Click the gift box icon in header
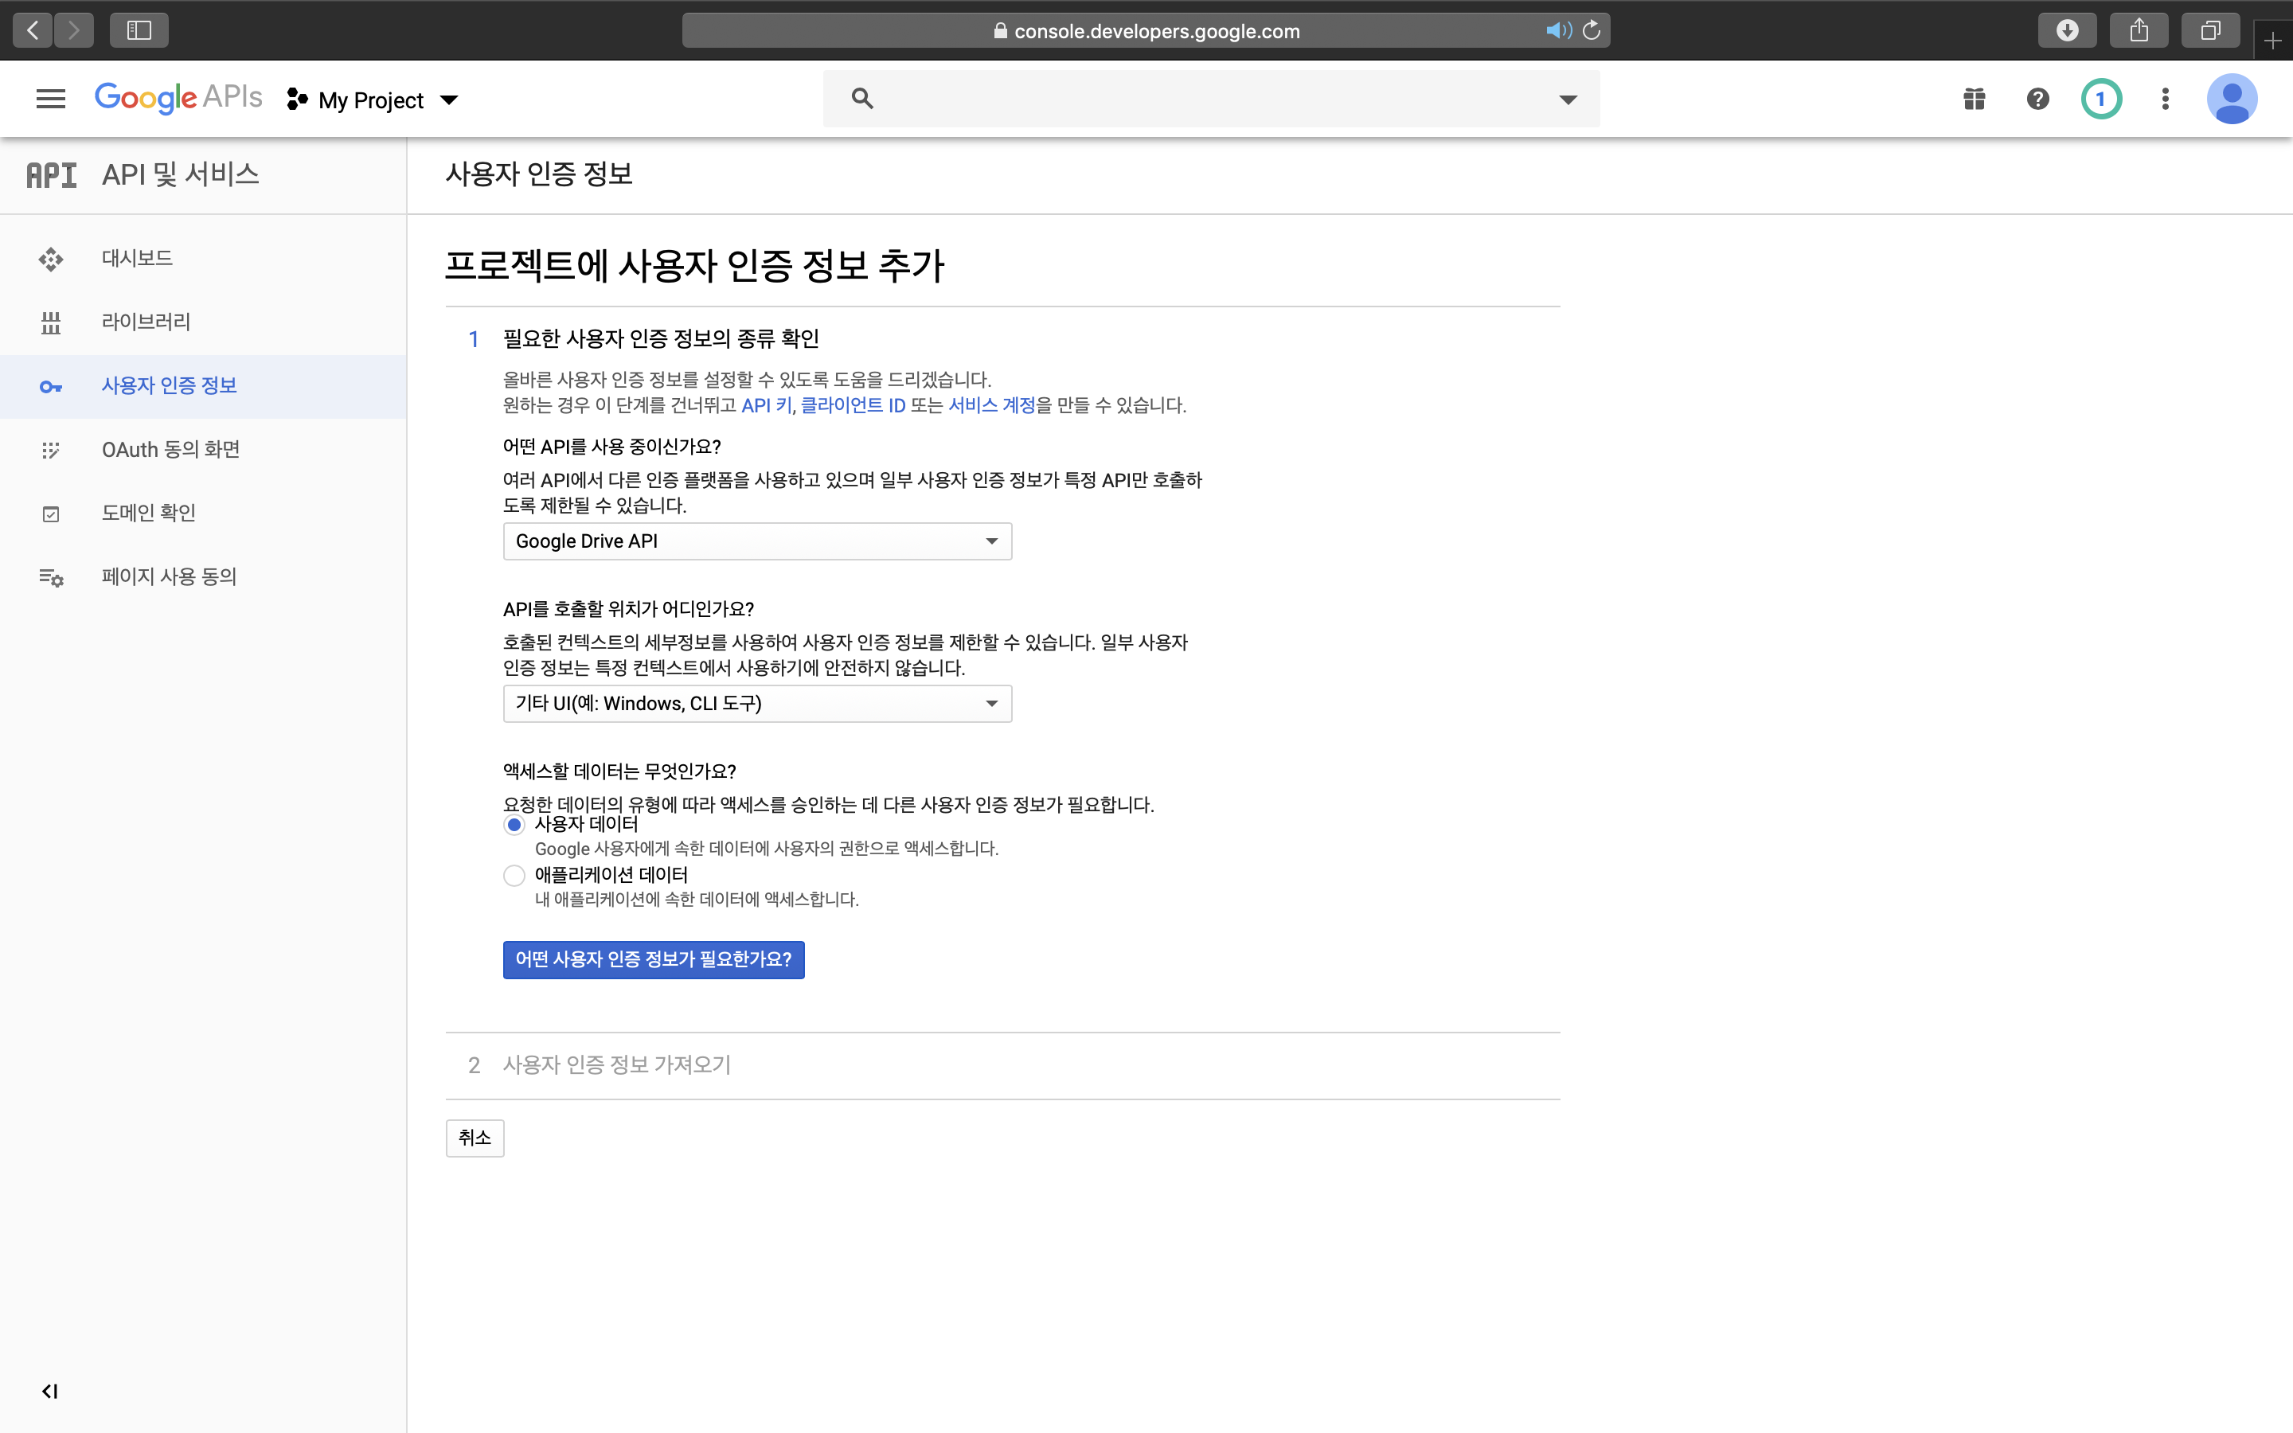The width and height of the screenshot is (2293, 1433). [x=1974, y=99]
